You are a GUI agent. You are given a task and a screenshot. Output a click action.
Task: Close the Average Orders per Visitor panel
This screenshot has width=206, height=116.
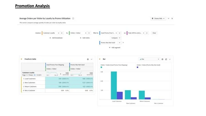pyautogui.click(x=172, y=18)
